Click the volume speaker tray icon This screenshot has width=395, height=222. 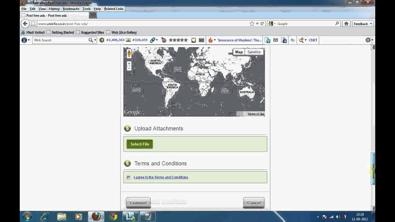click(x=338, y=217)
